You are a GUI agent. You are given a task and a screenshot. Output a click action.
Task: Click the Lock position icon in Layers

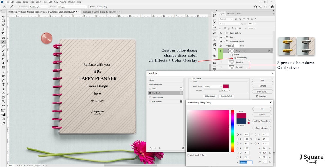(232, 28)
